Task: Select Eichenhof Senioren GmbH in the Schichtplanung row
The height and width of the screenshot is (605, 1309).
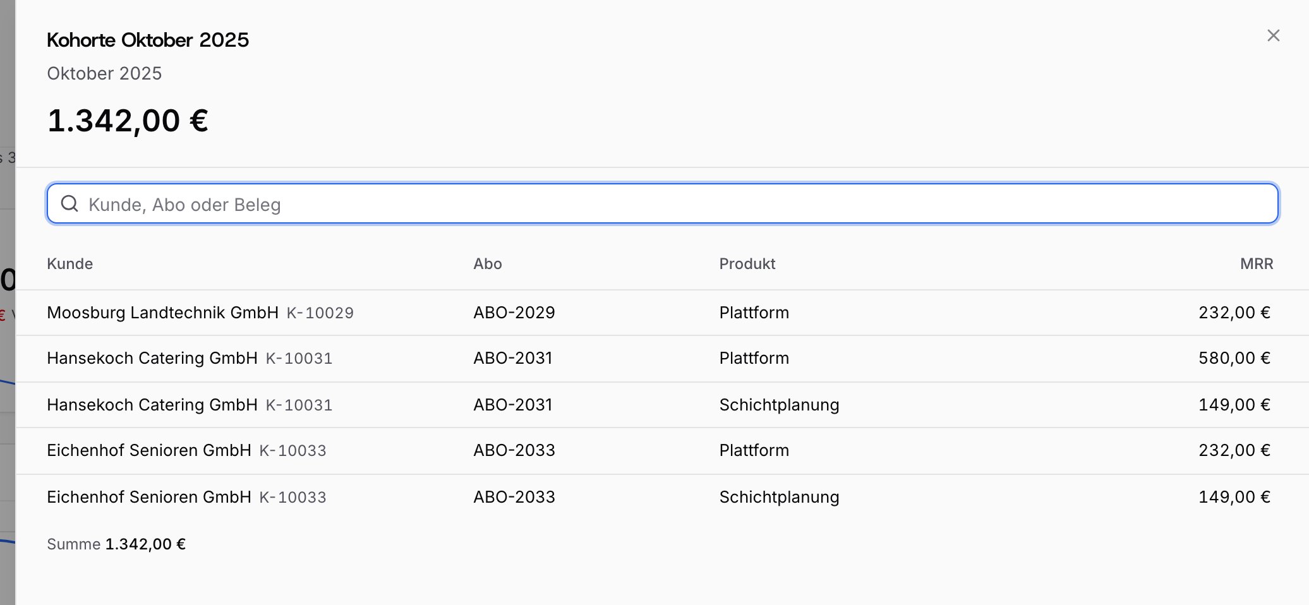Action: (149, 497)
